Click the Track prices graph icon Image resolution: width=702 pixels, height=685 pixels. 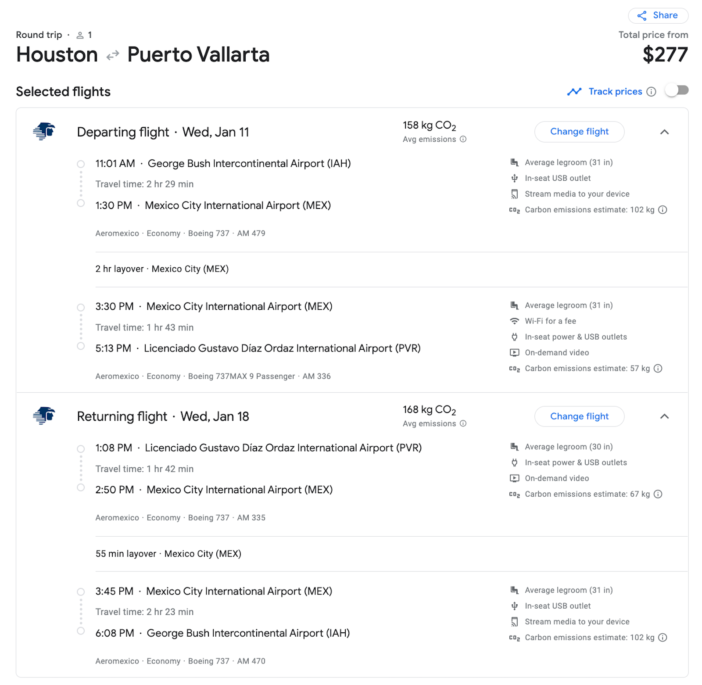(575, 91)
